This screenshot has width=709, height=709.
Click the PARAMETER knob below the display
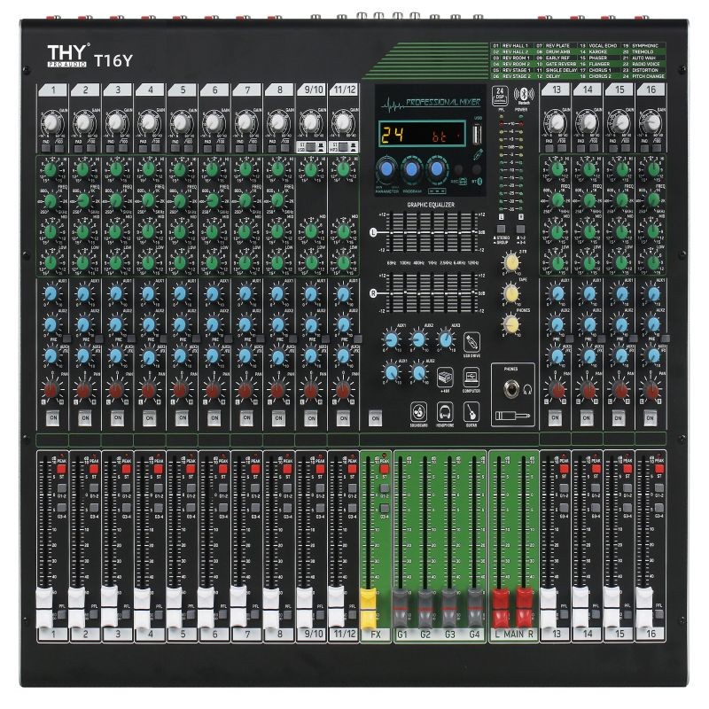(386, 168)
